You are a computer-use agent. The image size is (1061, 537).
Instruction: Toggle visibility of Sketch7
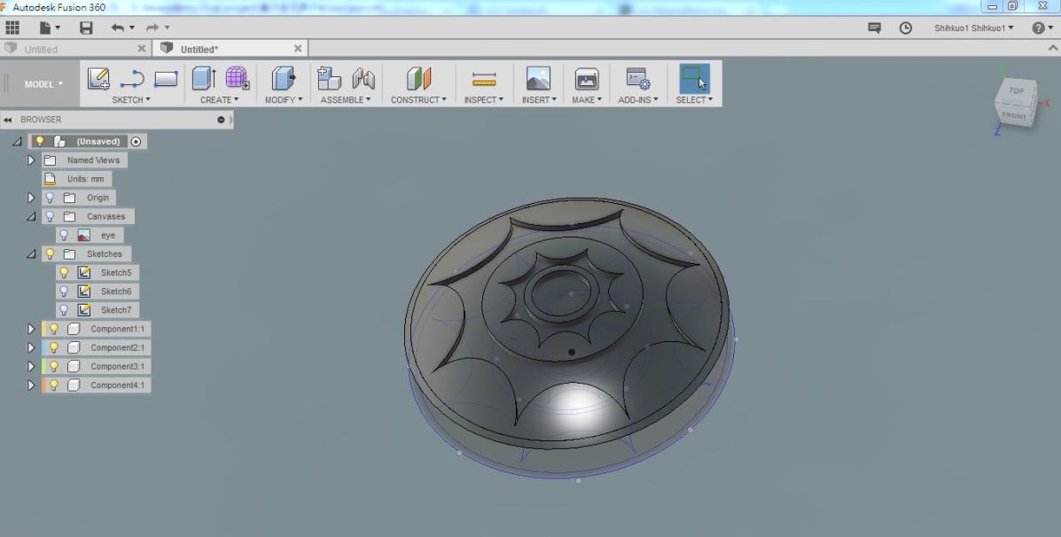pyautogui.click(x=64, y=310)
